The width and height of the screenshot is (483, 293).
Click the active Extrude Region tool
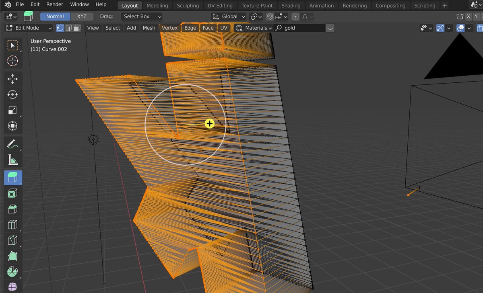pos(13,177)
